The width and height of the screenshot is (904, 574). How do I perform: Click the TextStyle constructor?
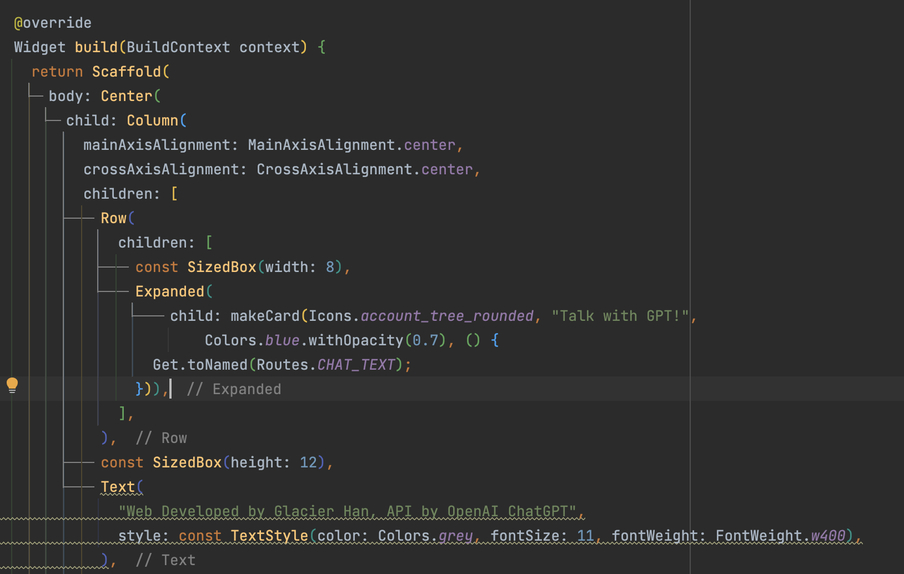(269, 536)
